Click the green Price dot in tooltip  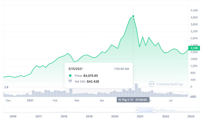coord(70,76)
